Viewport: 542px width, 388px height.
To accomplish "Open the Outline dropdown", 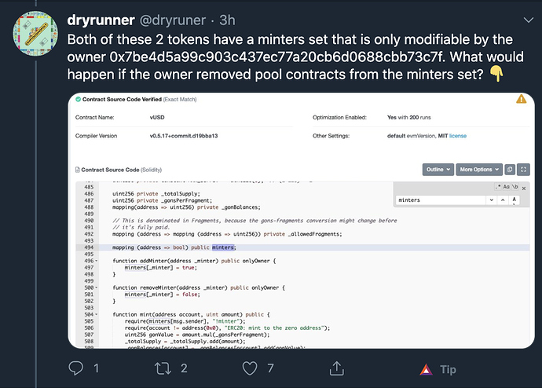I will pyautogui.click(x=438, y=169).
